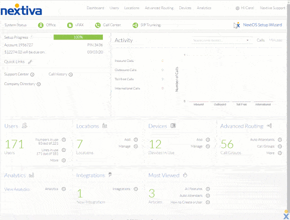
Task: Open Integrations arrow in Integrations card
Action: tap(136, 189)
